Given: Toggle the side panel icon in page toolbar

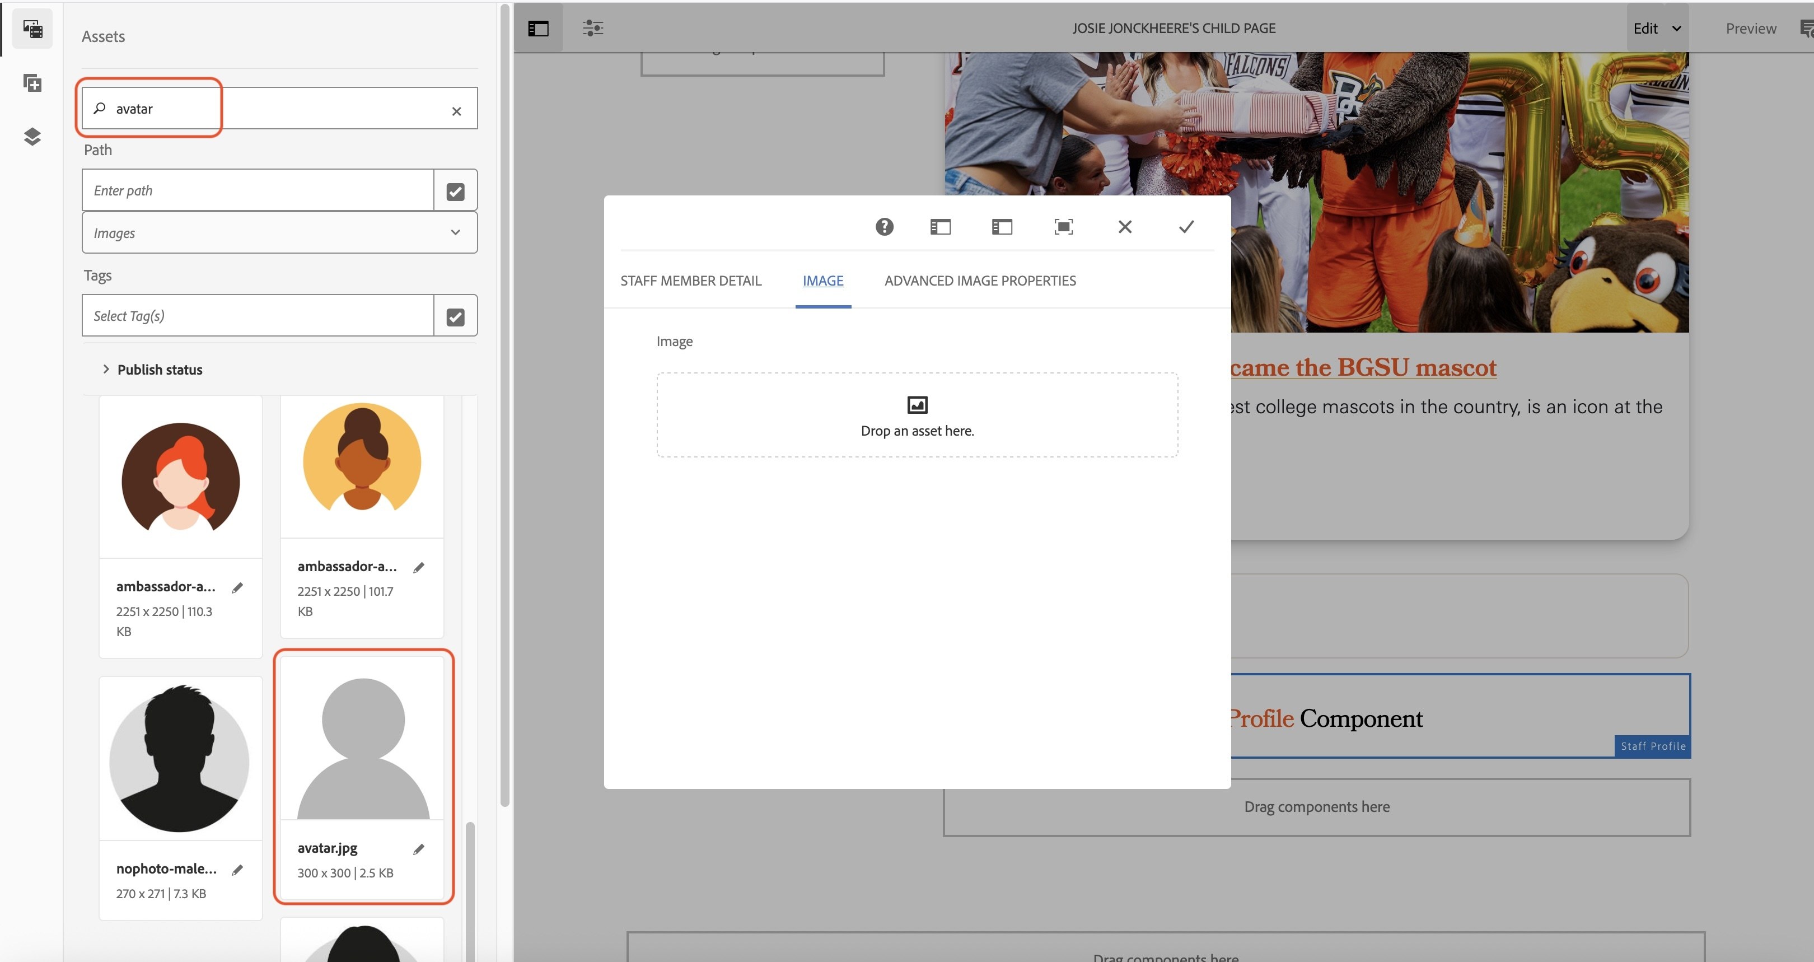Looking at the screenshot, I should tap(538, 28).
